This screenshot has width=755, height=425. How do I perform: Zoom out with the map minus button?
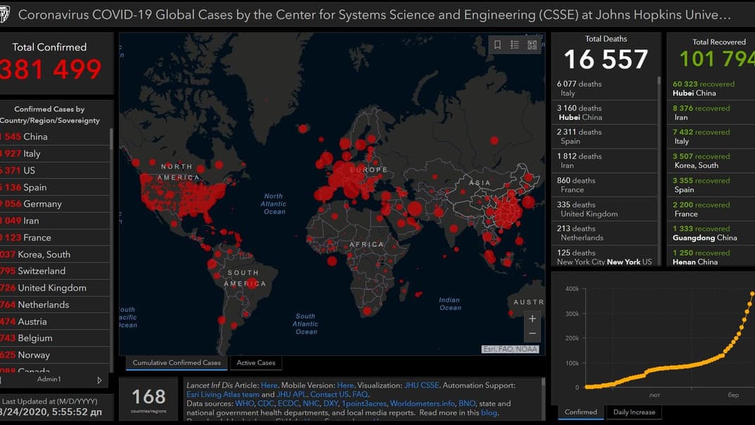point(532,333)
